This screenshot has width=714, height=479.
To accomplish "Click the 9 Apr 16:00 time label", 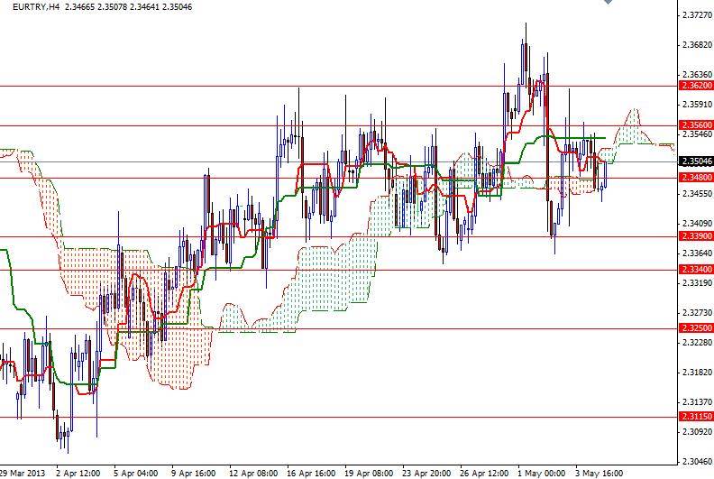I will tap(194, 473).
